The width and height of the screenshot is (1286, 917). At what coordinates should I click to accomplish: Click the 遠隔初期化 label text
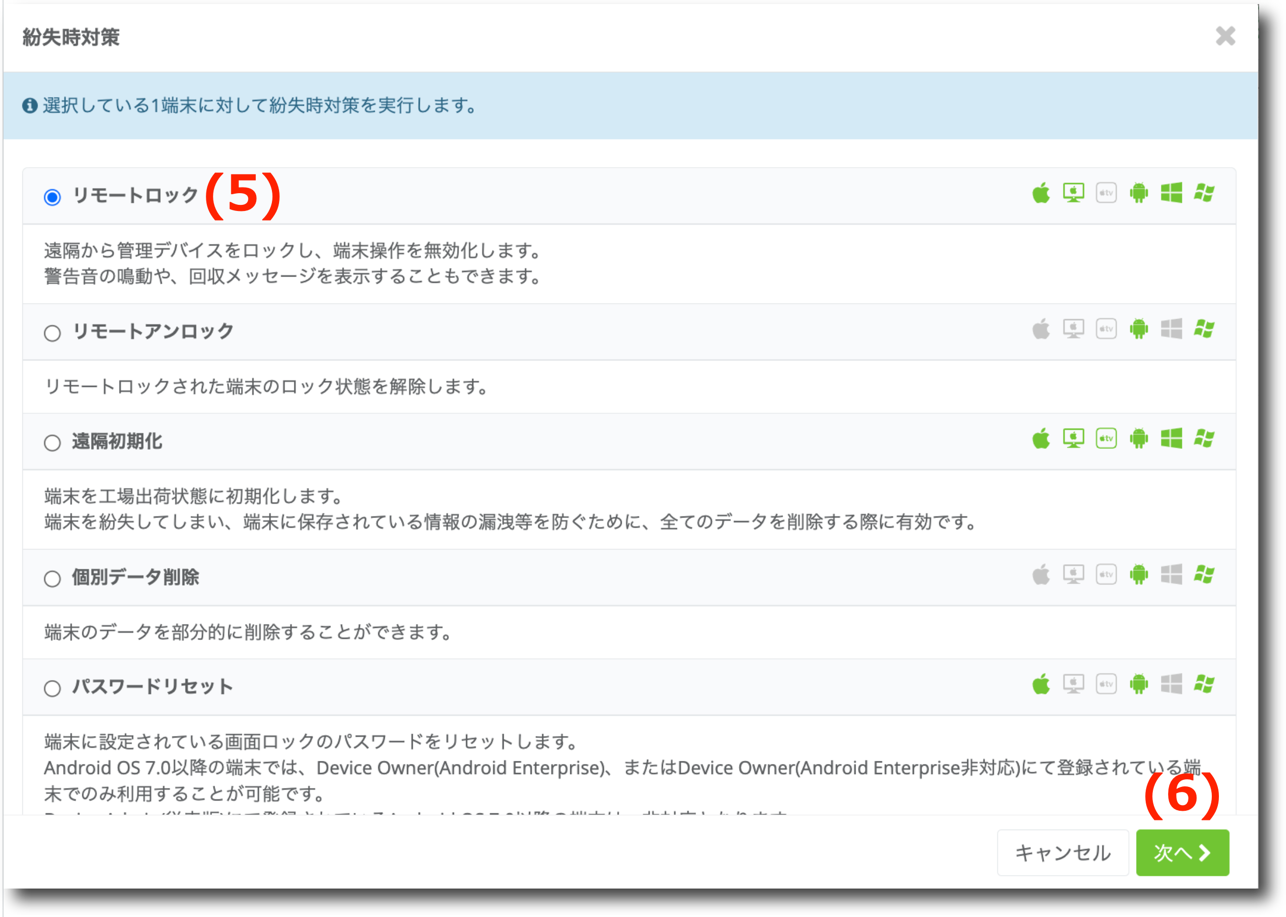pyautogui.click(x=117, y=441)
